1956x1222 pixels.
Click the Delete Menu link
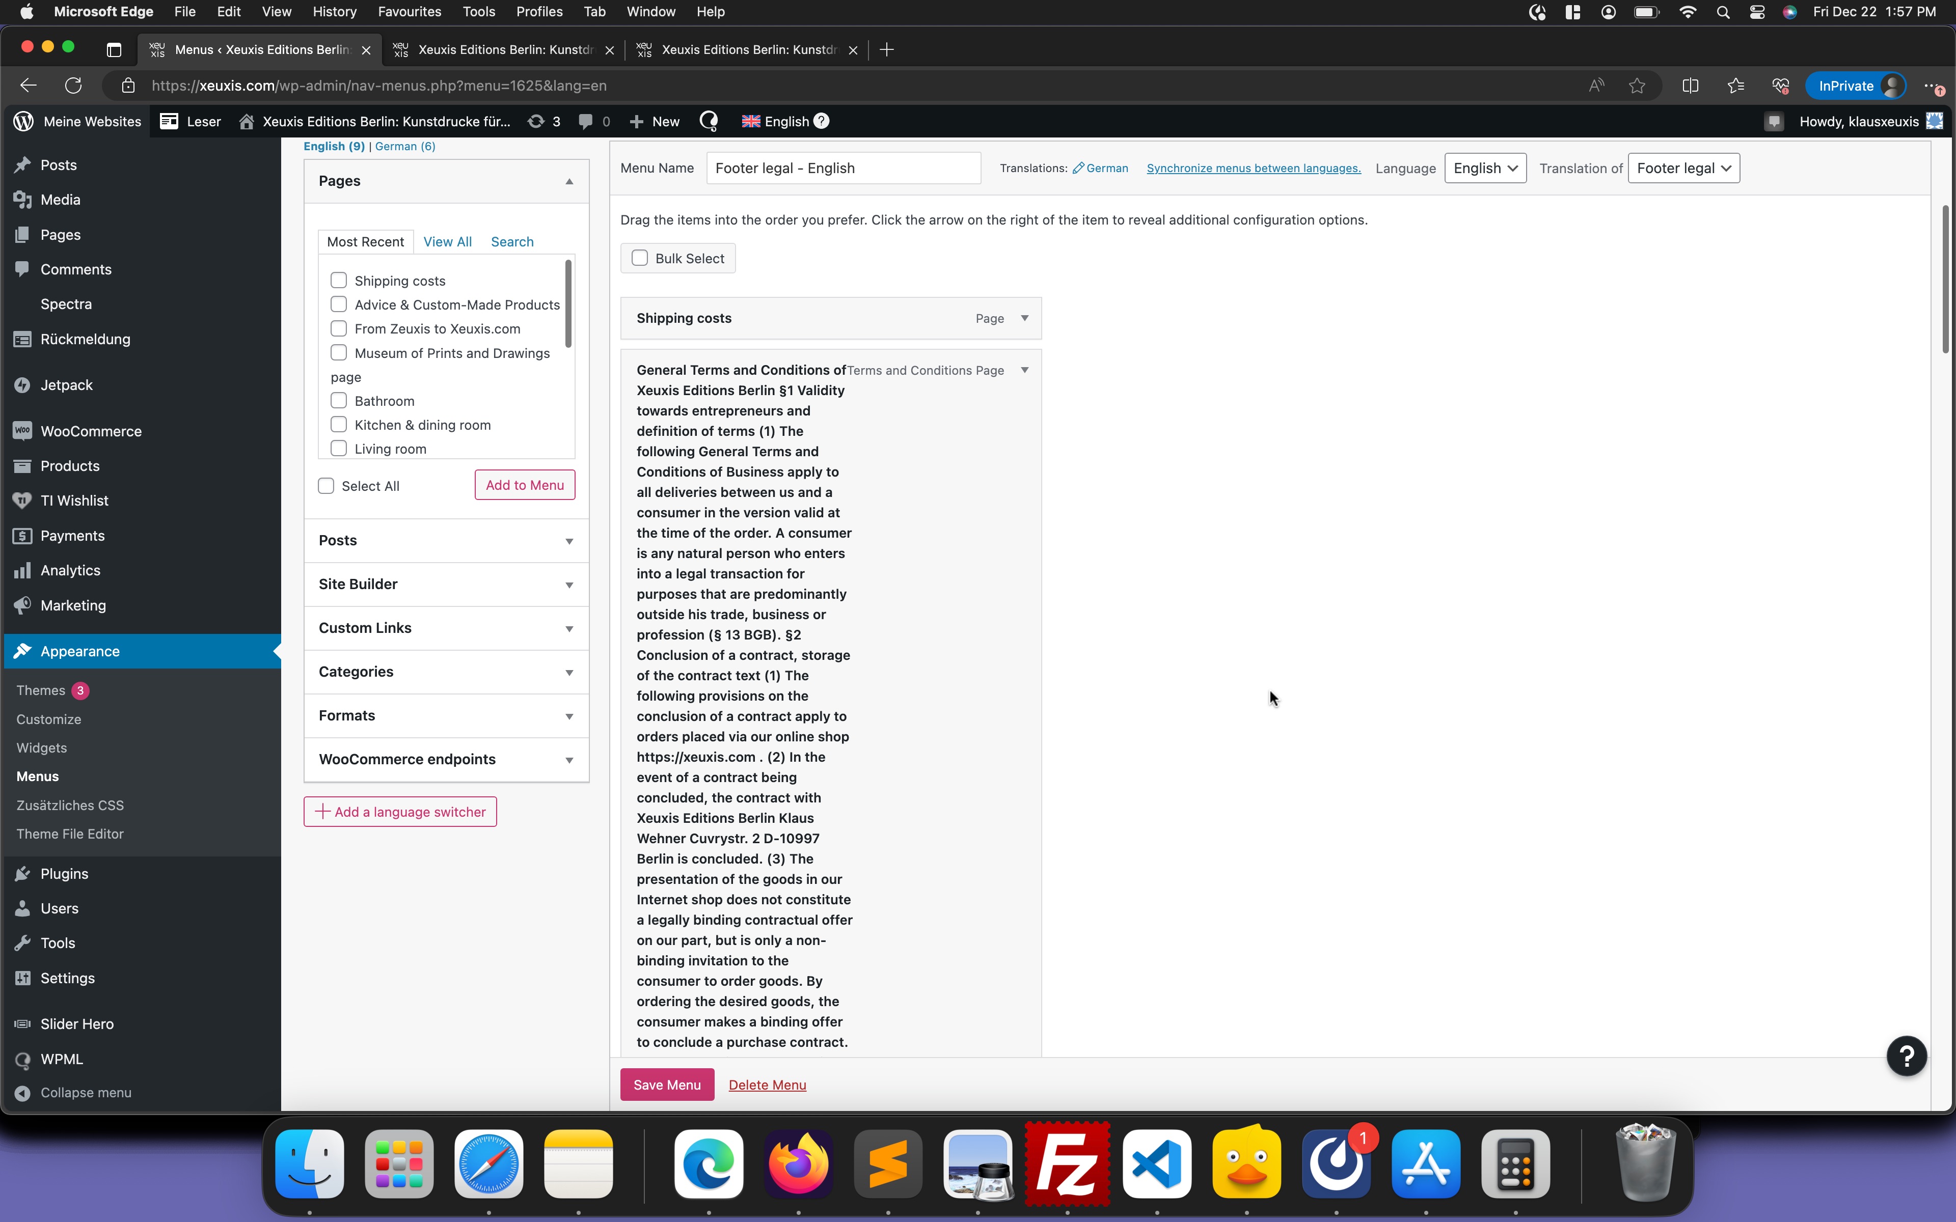767,1085
